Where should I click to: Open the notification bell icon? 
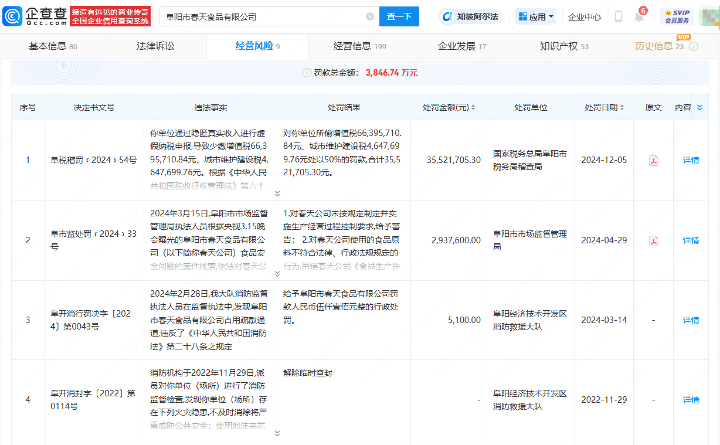(x=639, y=16)
